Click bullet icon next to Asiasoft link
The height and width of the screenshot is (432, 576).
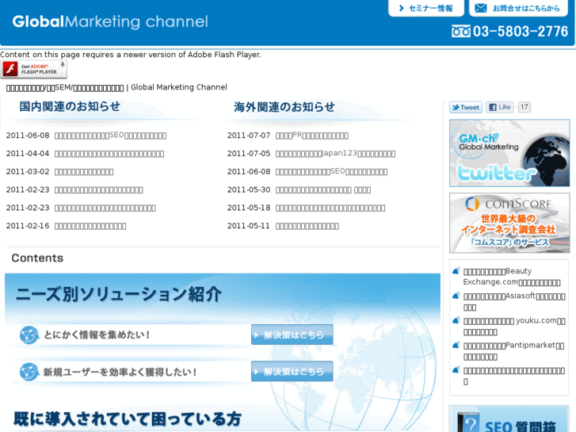point(456,296)
